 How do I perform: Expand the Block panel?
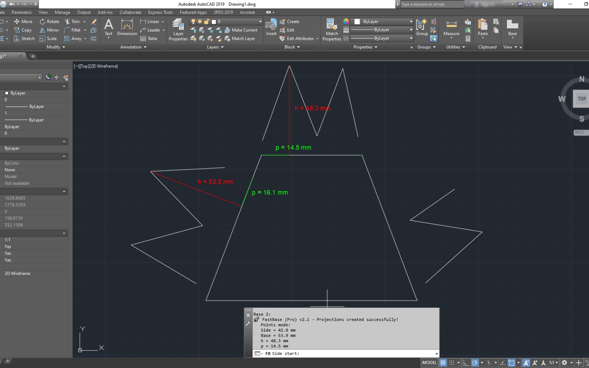coord(292,47)
